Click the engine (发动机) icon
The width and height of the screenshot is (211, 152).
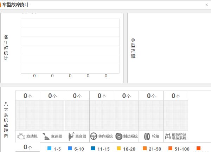[21, 137]
